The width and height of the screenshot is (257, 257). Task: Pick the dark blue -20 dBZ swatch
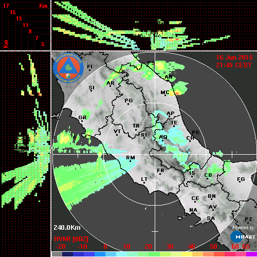click(67, 254)
